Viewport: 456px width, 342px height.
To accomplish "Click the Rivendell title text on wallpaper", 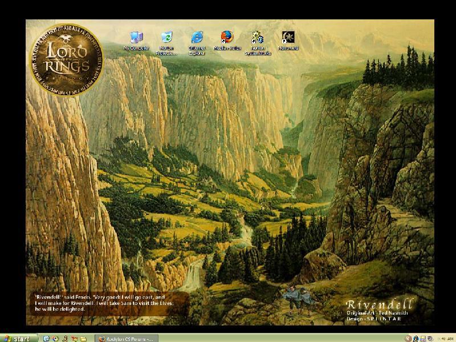I will click(380, 304).
